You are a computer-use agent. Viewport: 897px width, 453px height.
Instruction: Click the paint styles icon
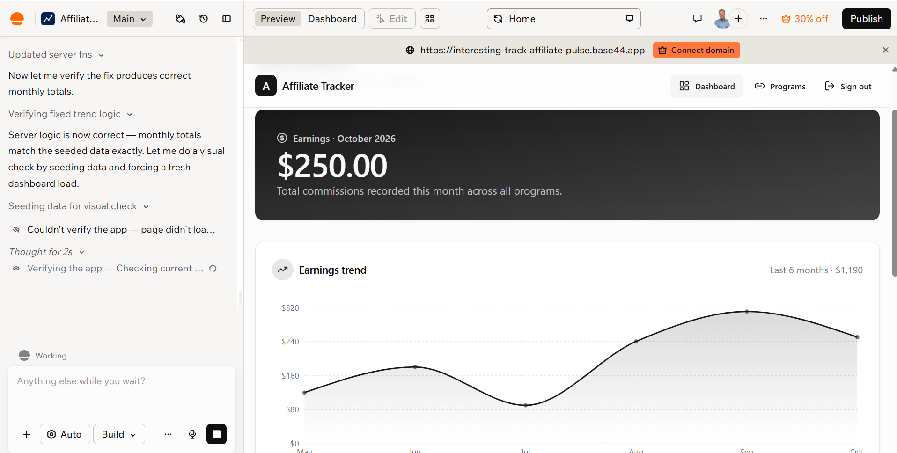coord(181,19)
